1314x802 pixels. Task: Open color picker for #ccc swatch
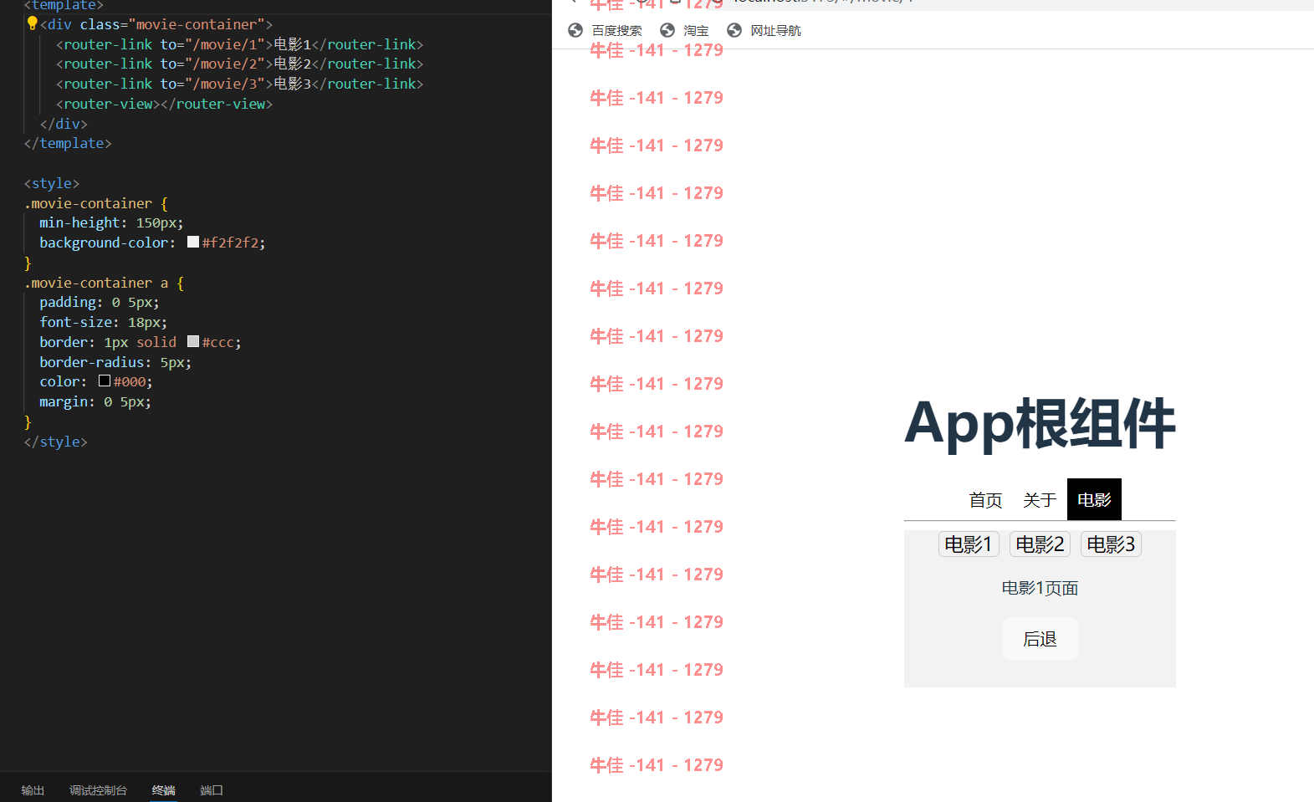point(193,342)
